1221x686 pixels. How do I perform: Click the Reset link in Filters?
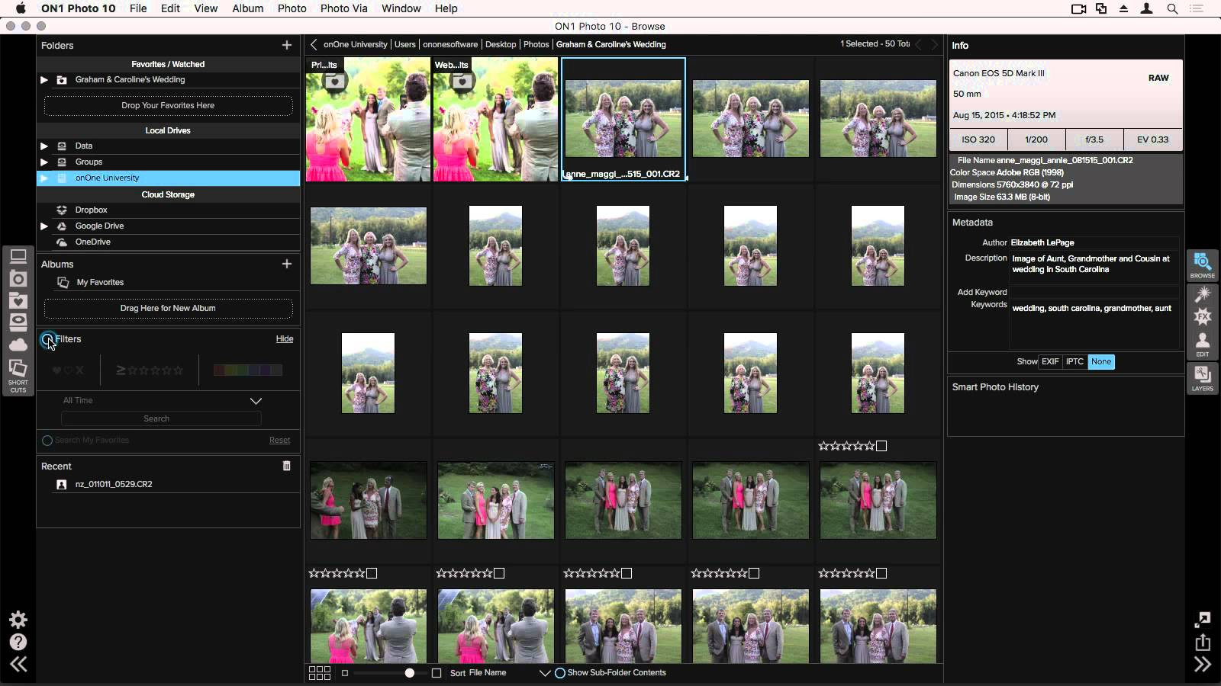[x=279, y=440]
